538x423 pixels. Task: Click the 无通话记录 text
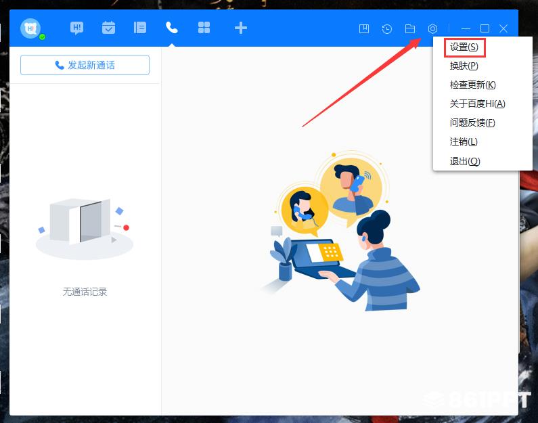pyautogui.click(x=85, y=292)
